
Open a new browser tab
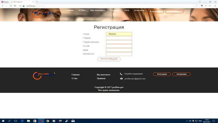click(37, 2)
